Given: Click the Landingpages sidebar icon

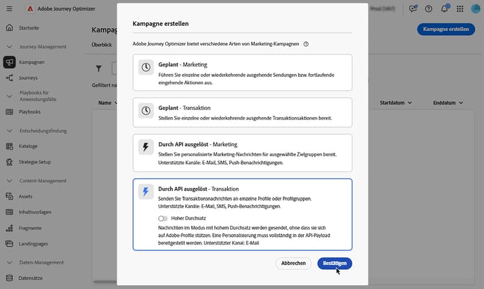Looking at the screenshot, I should 10,244.
